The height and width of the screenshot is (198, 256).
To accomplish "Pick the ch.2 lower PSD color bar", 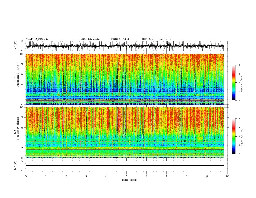I will [234, 136].
